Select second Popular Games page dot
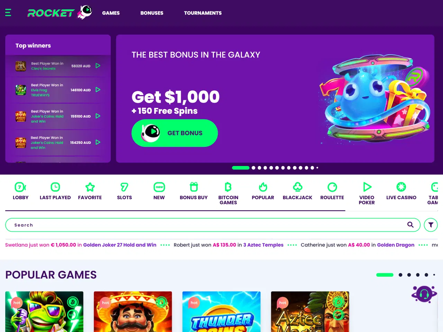 [400, 275]
